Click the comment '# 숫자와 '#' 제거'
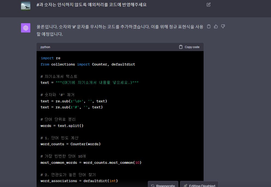The height and width of the screenshot is (187, 271). (58, 95)
